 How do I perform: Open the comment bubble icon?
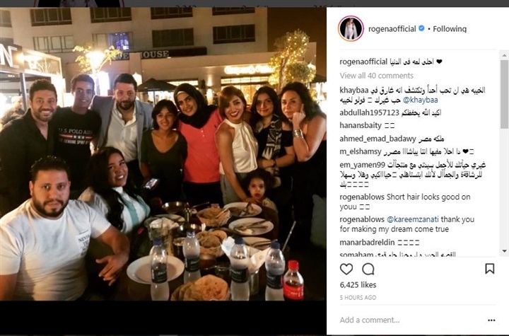coord(368,269)
